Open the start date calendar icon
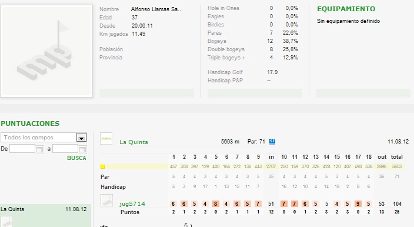 click(x=39, y=149)
